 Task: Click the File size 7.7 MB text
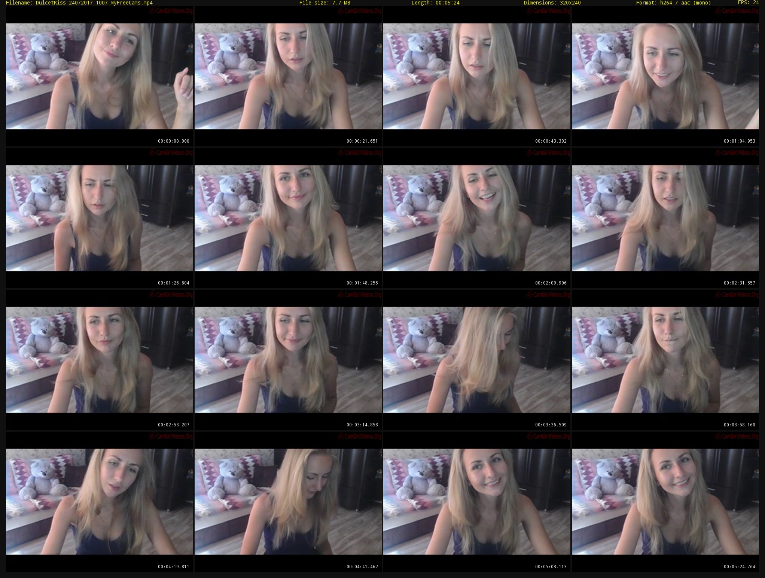pyautogui.click(x=324, y=3)
